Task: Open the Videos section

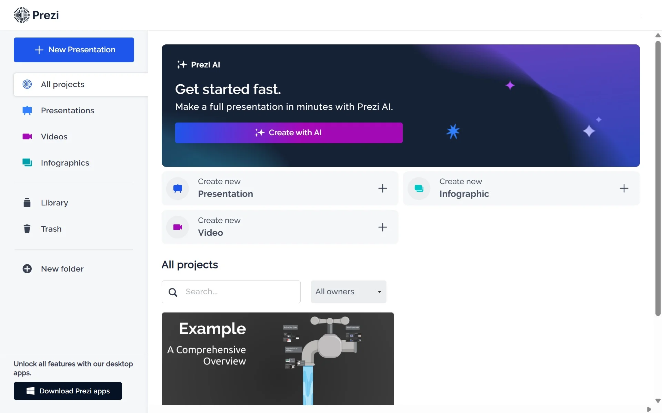Action: pos(54,137)
